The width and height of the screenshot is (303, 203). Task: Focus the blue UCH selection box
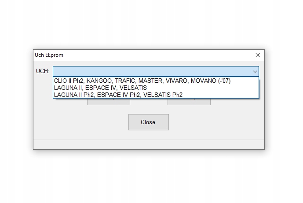click(x=156, y=71)
